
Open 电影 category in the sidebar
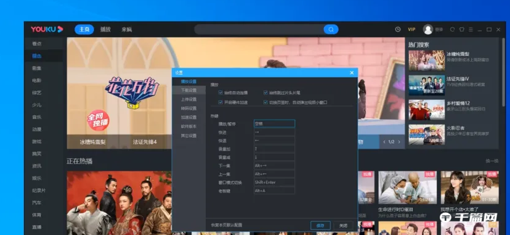(x=37, y=80)
